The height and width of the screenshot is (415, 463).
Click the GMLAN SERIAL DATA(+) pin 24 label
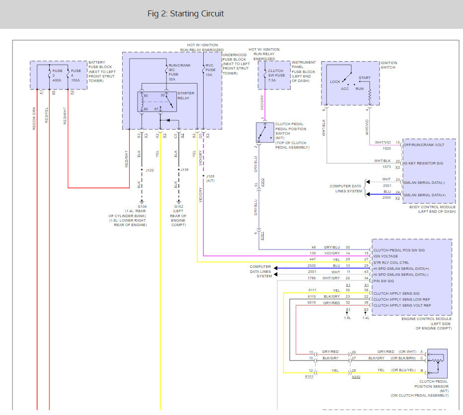point(425,195)
